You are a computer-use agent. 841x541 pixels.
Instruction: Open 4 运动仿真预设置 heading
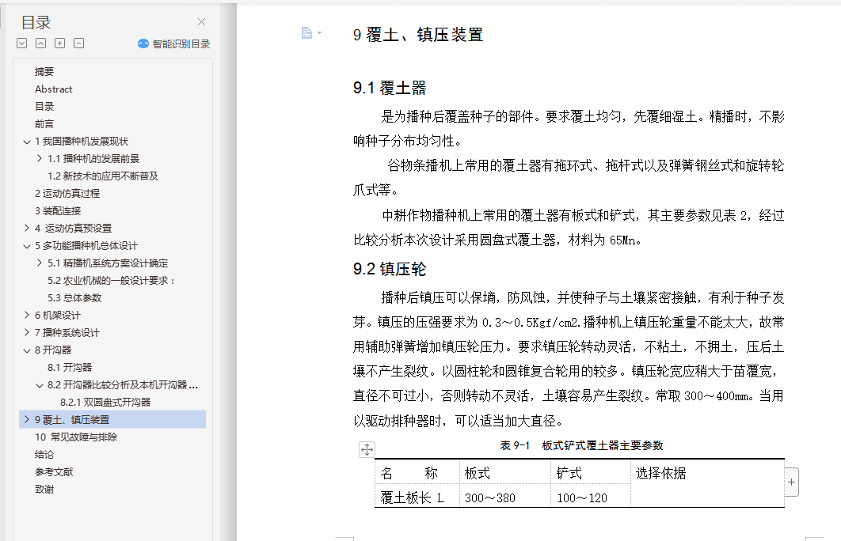pos(74,228)
